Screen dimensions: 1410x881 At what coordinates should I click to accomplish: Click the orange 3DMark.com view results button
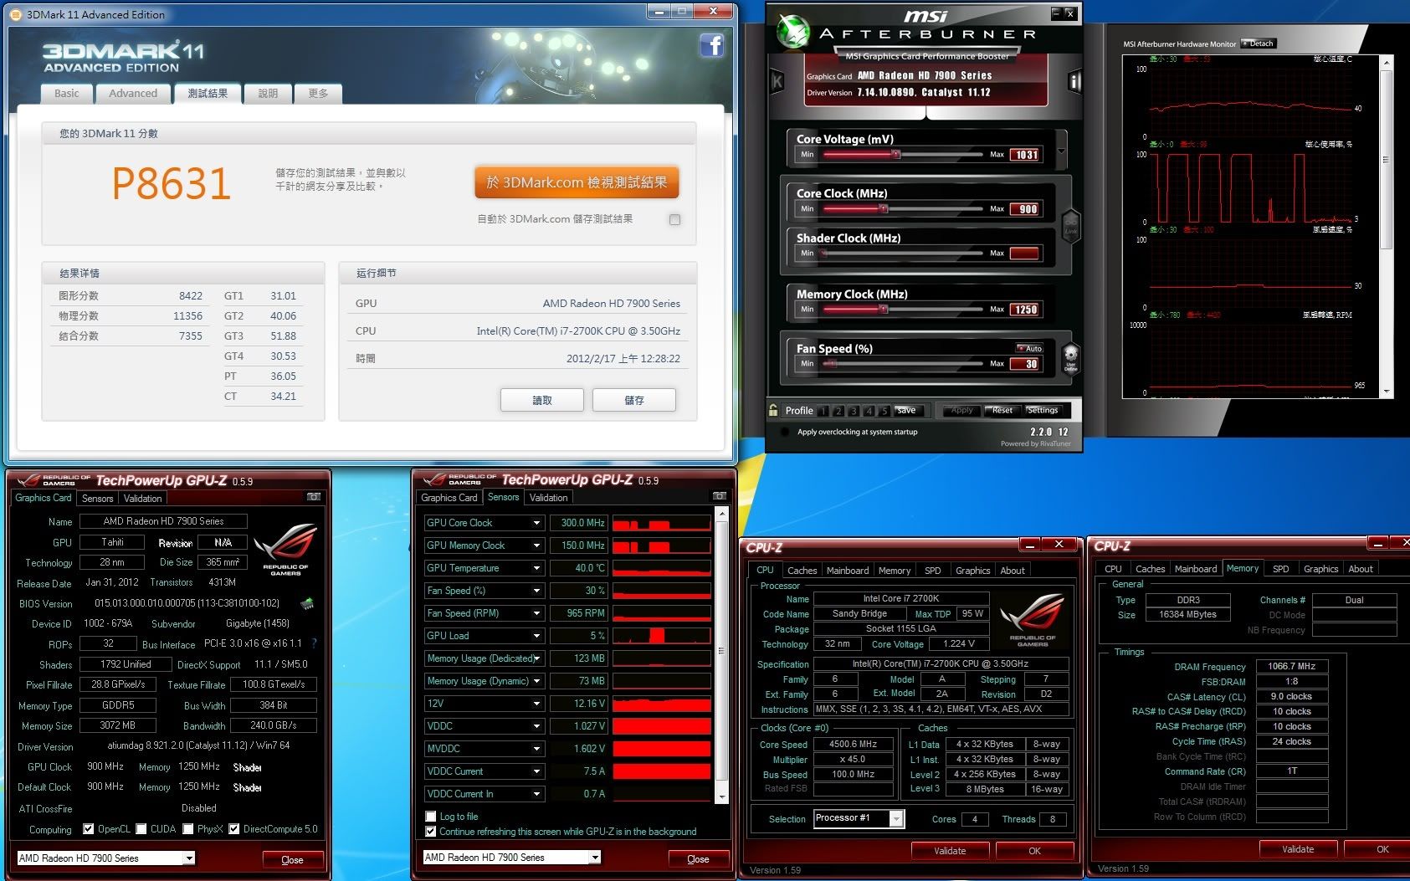[577, 182]
